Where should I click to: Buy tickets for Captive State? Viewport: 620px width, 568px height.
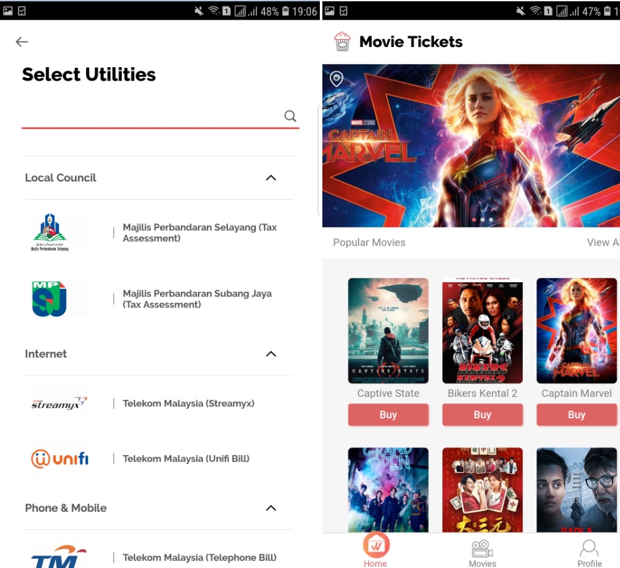[388, 415]
